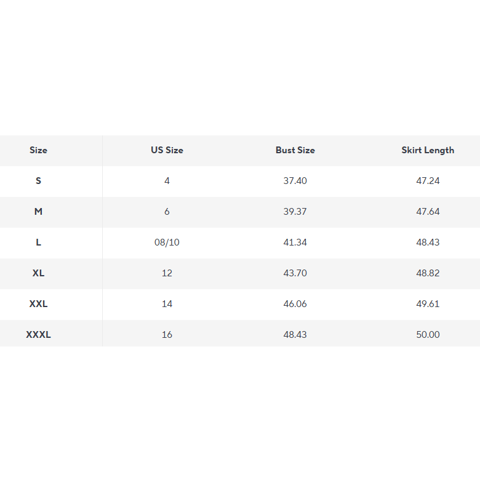Click the Skirt Length column header
The image size is (480, 480).
click(x=428, y=150)
